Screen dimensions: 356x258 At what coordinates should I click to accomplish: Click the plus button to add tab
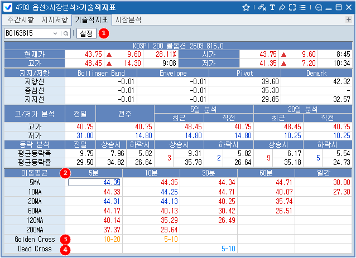(349, 20)
